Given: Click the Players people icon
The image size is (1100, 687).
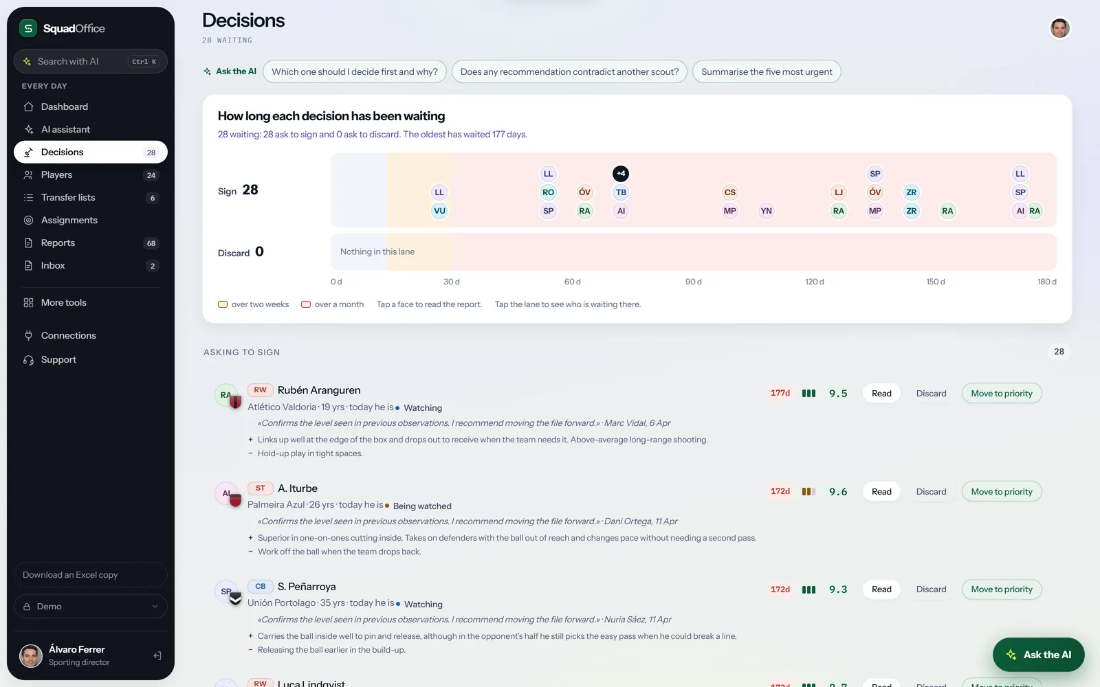Looking at the screenshot, I should tap(28, 174).
